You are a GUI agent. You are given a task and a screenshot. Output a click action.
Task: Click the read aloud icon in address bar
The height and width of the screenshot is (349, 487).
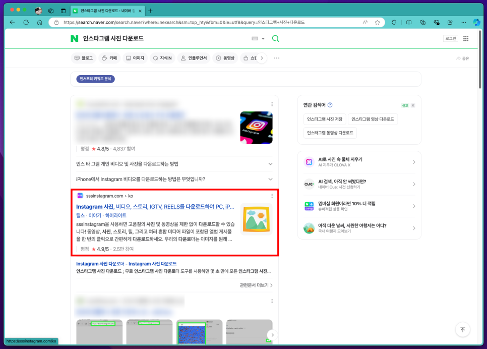click(365, 22)
